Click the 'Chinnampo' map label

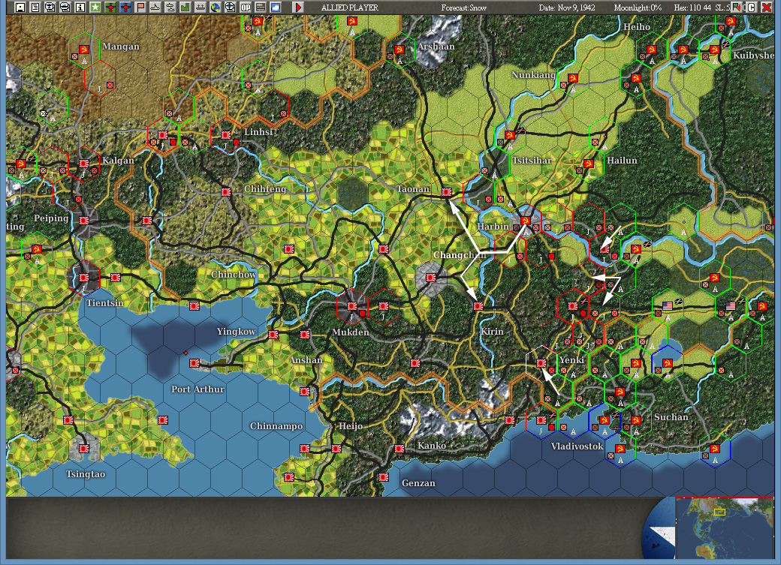(x=276, y=426)
